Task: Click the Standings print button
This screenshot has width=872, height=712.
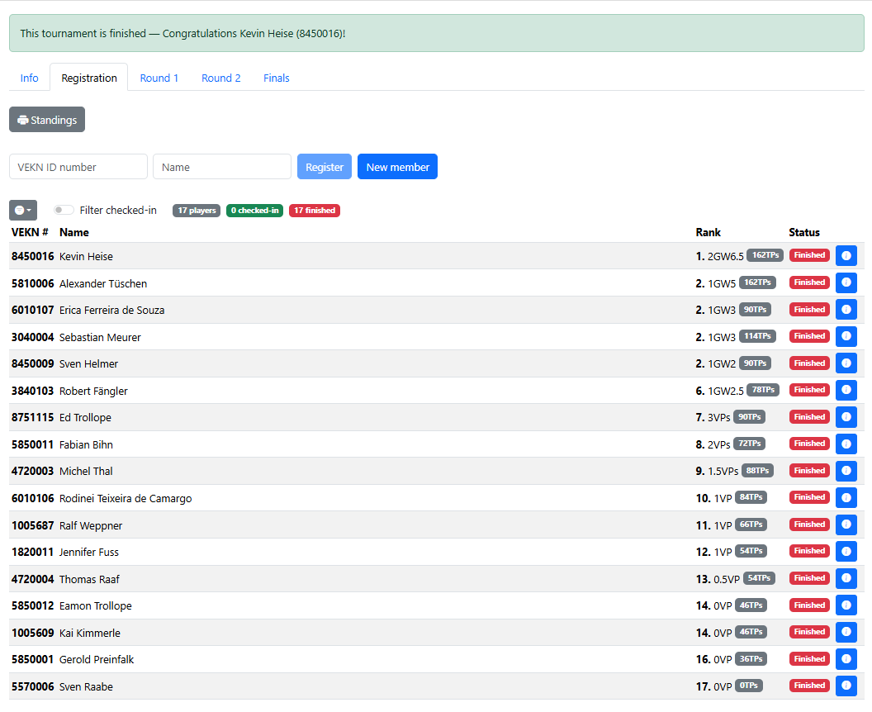Action: [47, 120]
